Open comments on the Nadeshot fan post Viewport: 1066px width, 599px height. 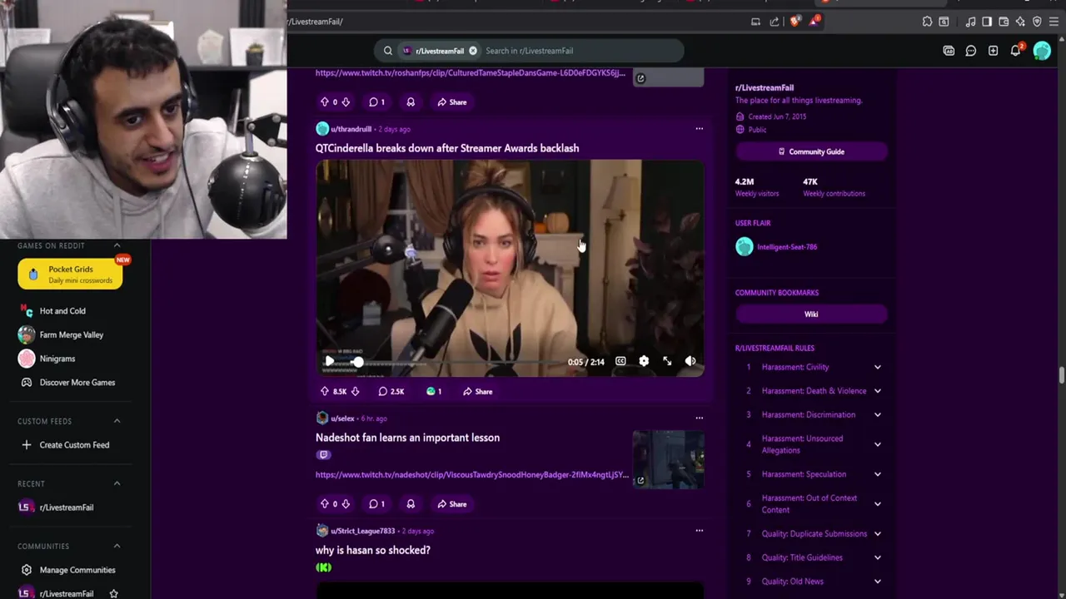(x=377, y=503)
